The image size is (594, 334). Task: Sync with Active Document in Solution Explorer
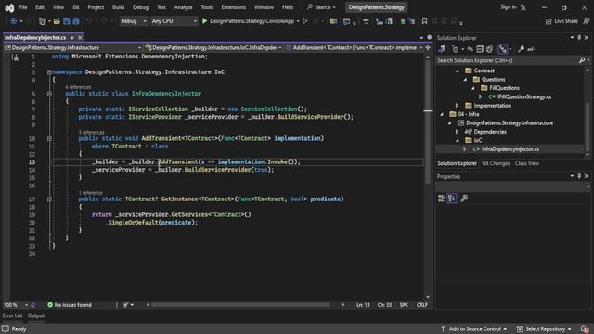[471, 49]
